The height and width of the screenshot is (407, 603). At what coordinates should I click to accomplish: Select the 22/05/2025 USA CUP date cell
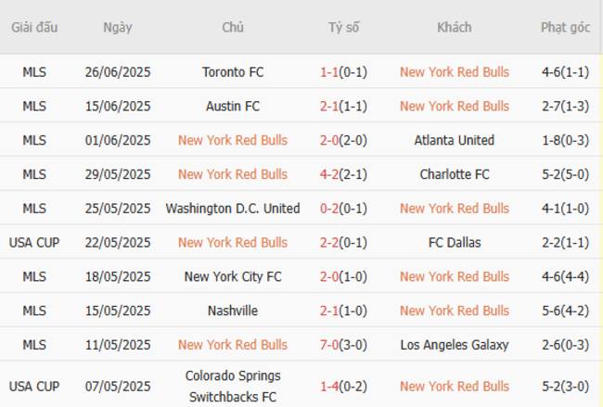click(x=118, y=243)
